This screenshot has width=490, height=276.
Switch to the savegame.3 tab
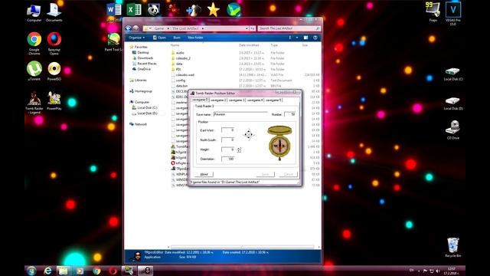coord(237,100)
